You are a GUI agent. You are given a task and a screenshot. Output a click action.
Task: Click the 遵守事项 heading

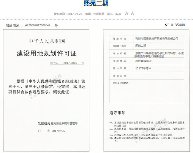click(117, 113)
